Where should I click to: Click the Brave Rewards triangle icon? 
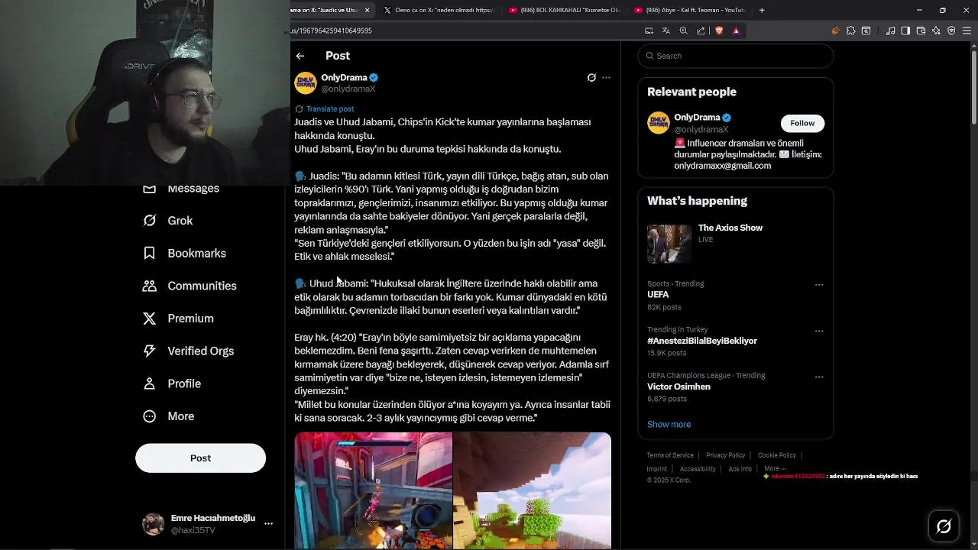click(736, 31)
